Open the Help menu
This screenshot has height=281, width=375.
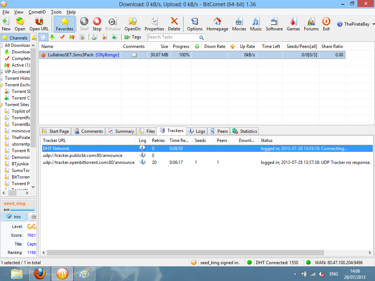coord(71,12)
